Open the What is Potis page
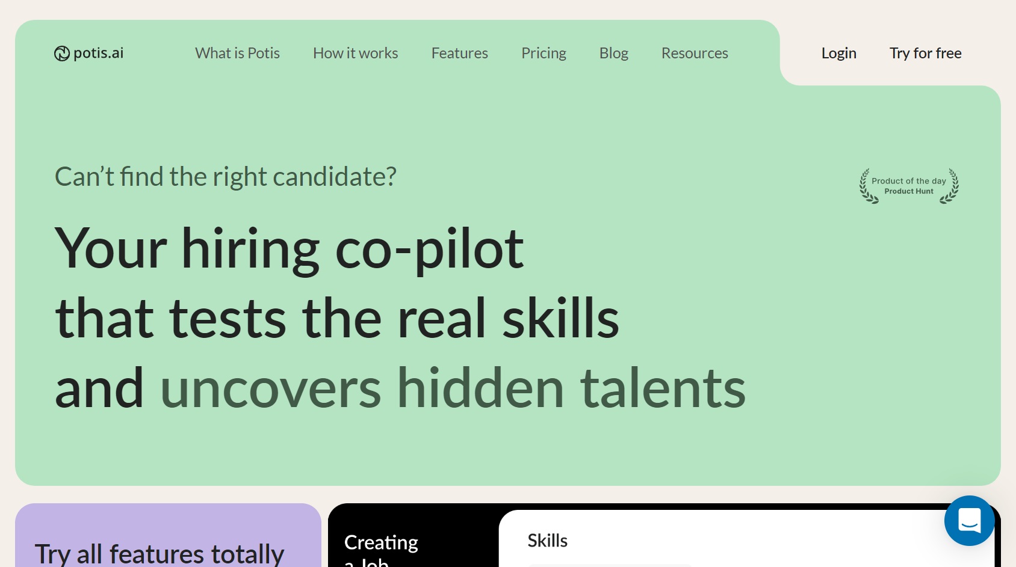The height and width of the screenshot is (567, 1016). tap(237, 53)
